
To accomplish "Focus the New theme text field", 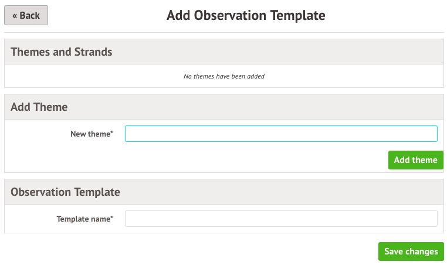I will pyautogui.click(x=281, y=134).
